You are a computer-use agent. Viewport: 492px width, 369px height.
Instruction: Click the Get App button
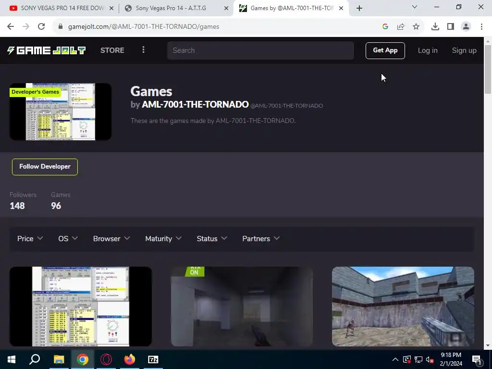(385, 50)
